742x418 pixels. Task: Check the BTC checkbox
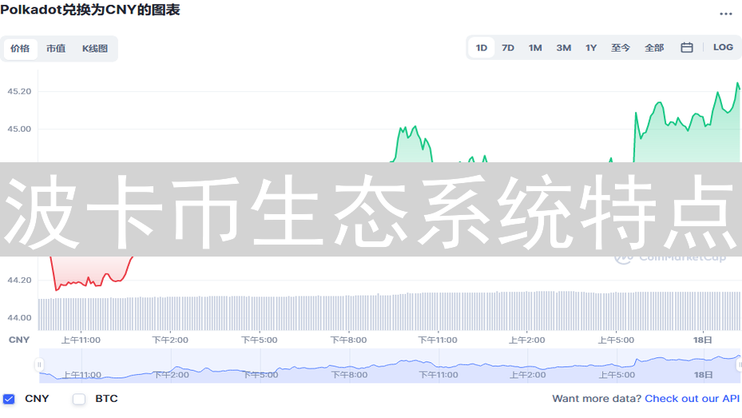click(x=79, y=399)
